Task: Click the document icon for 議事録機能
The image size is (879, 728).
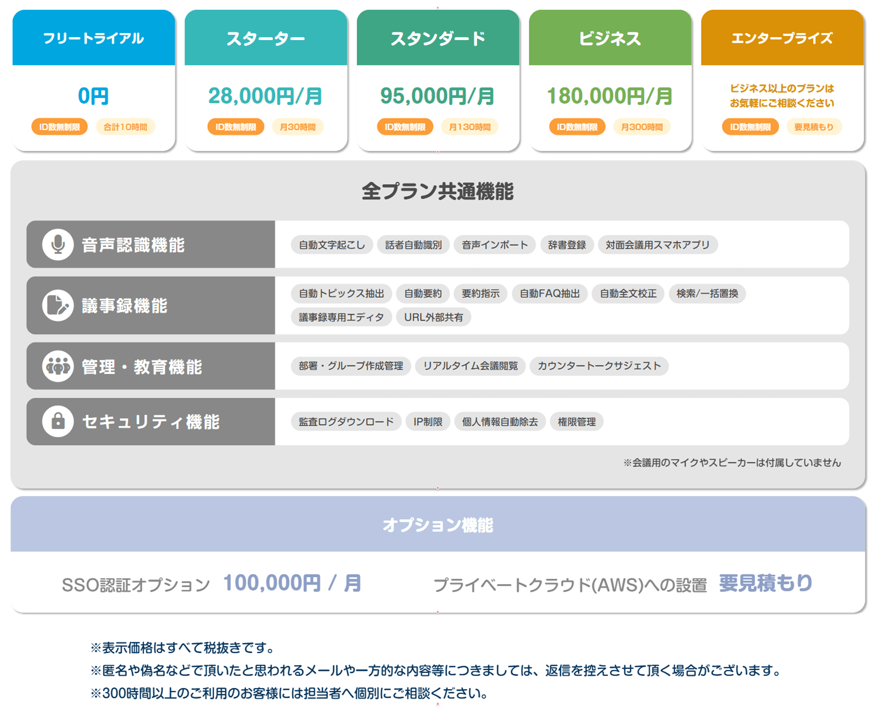Action: 58,306
